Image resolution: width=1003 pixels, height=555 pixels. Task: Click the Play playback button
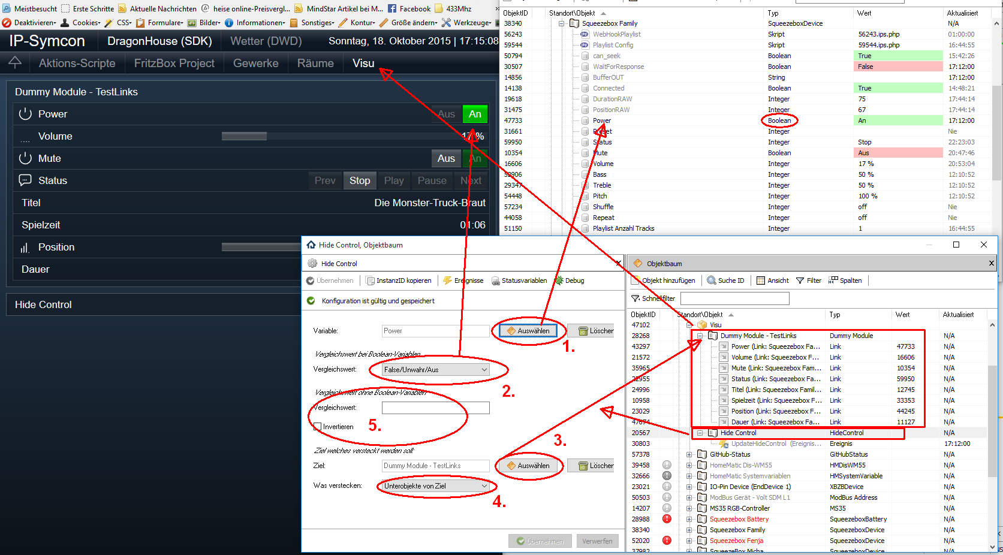click(394, 180)
